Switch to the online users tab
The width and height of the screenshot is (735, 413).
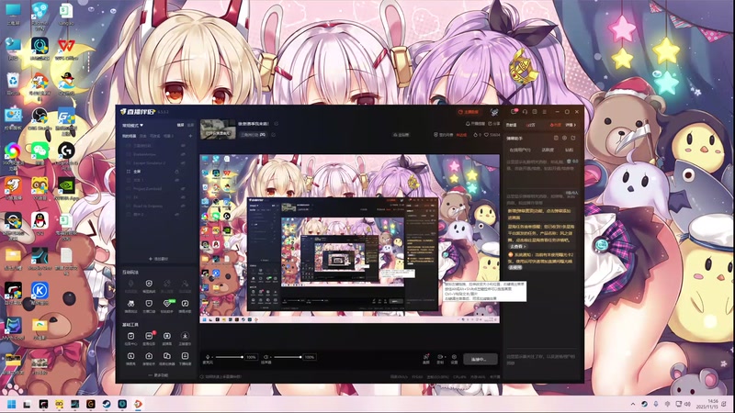pos(520,150)
